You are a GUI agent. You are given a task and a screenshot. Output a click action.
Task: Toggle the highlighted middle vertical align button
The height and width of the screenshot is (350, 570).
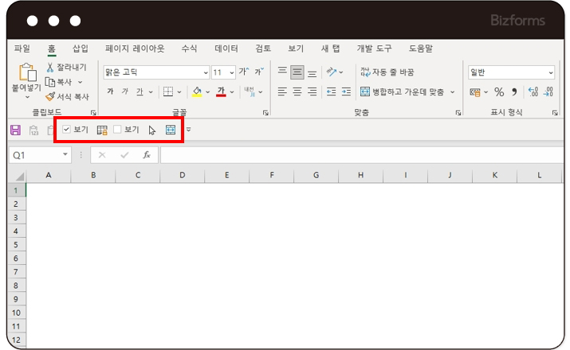click(297, 72)
